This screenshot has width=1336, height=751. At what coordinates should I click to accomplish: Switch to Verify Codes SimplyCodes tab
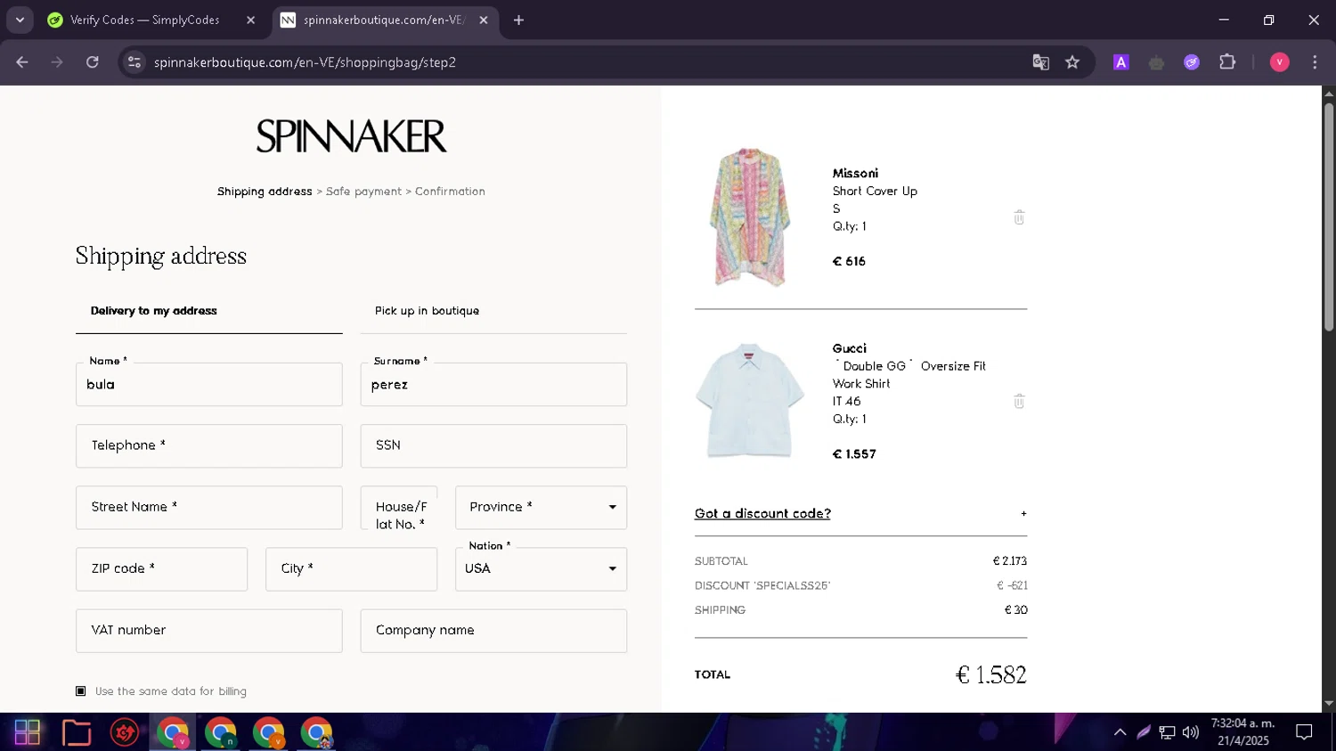(x=144, y=20)
